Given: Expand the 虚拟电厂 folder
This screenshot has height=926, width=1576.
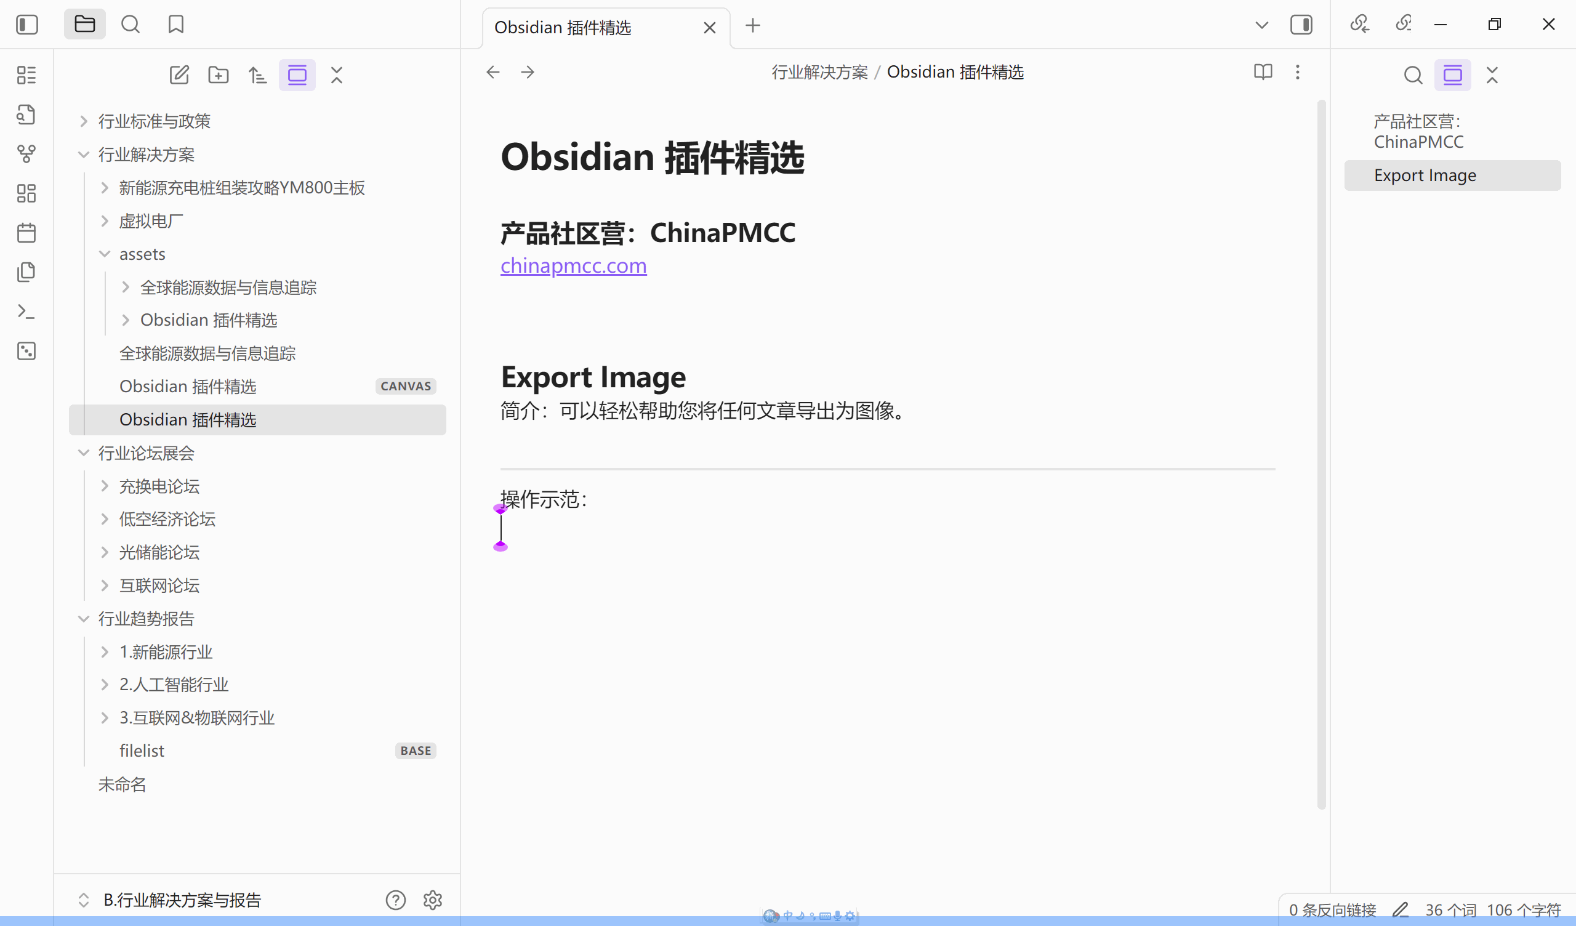Looking at the screenshot, I should [104, 220].
